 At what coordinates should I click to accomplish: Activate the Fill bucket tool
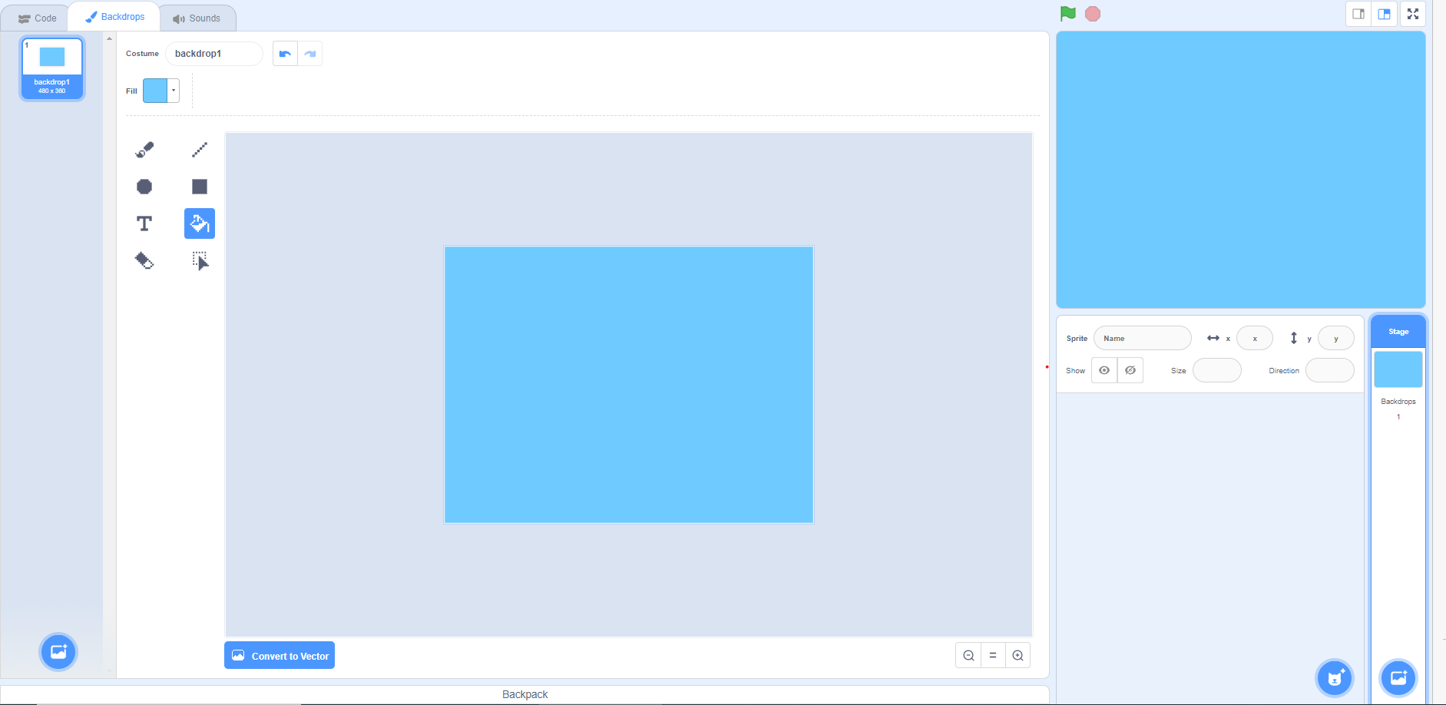coord(199,223)
